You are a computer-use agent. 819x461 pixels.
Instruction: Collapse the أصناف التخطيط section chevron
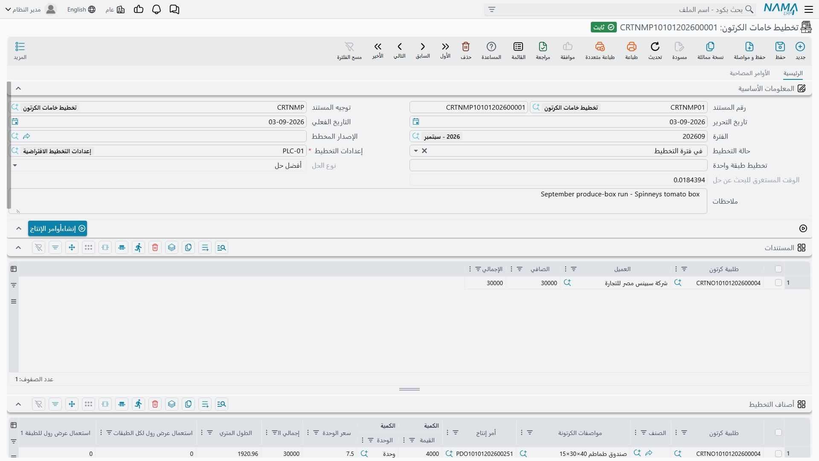tap(18, 404)
